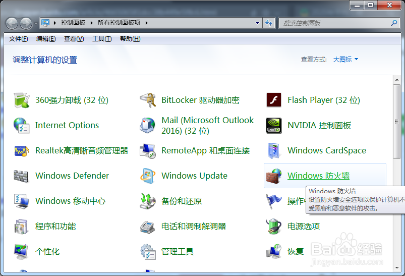Open the Windows Update text link

click(195, 176)
